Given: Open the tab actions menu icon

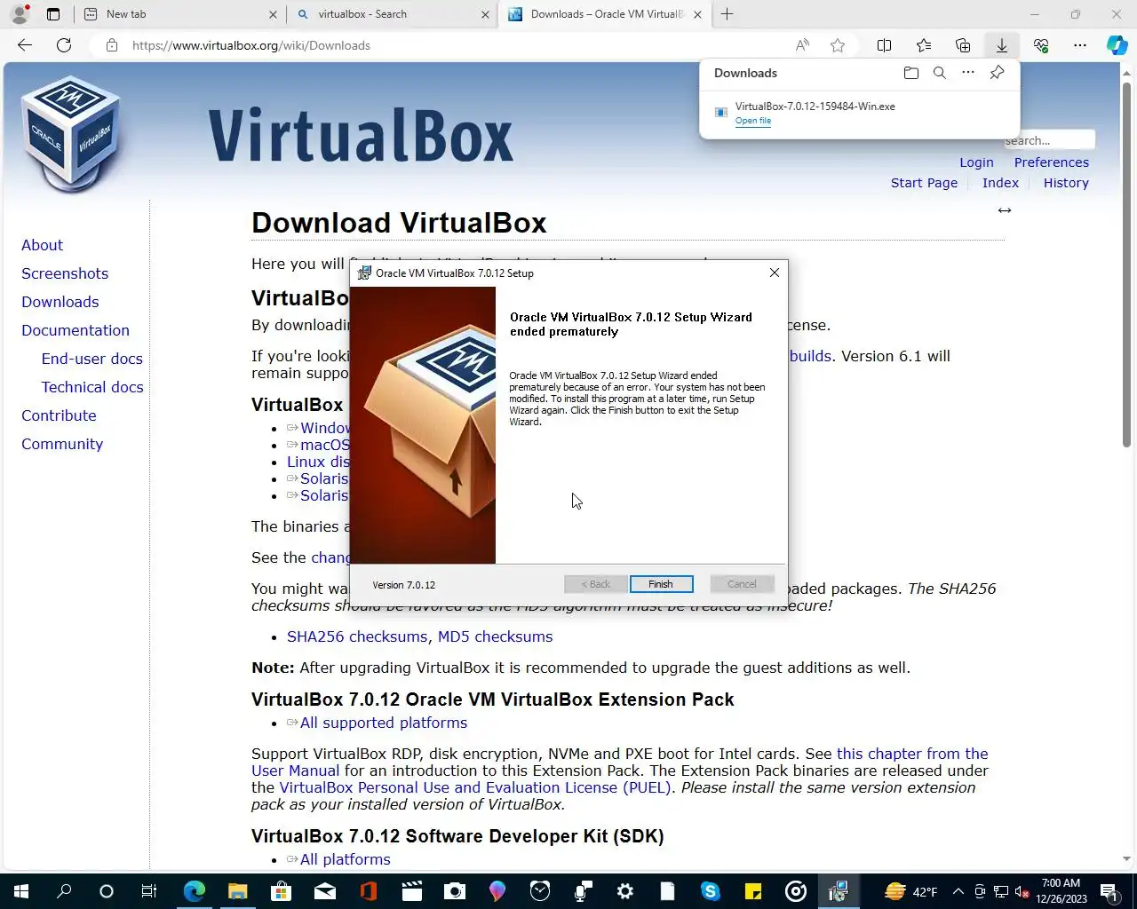Looking at the screenshot, I should (53, 14).
